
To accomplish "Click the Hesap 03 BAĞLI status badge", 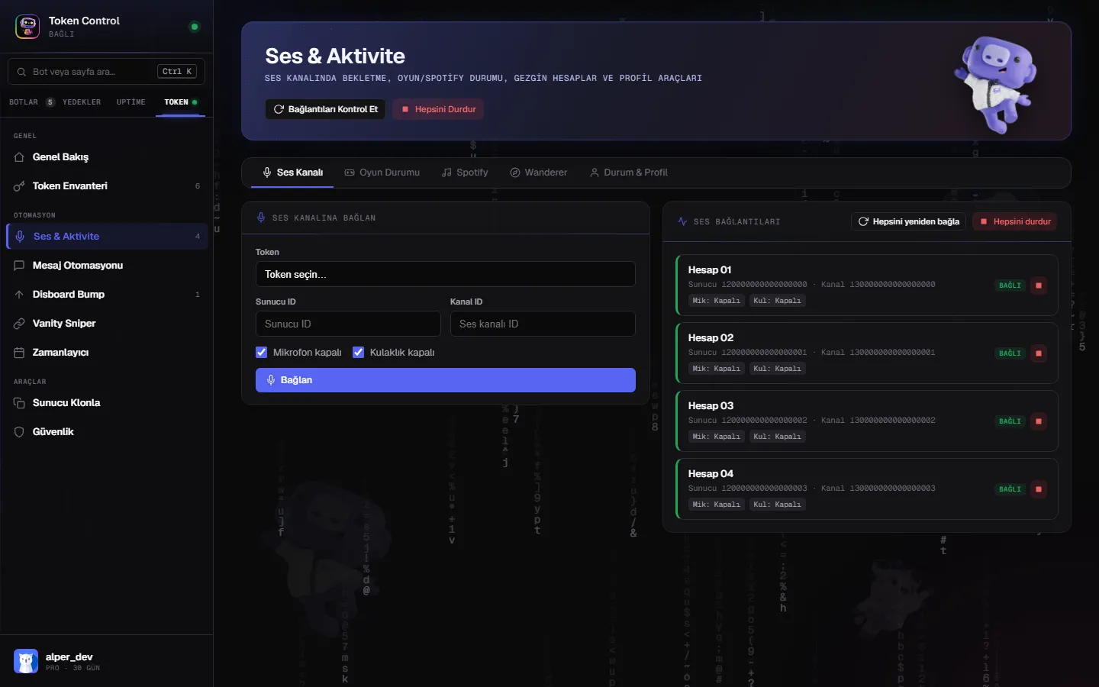I will [1010, 421].
